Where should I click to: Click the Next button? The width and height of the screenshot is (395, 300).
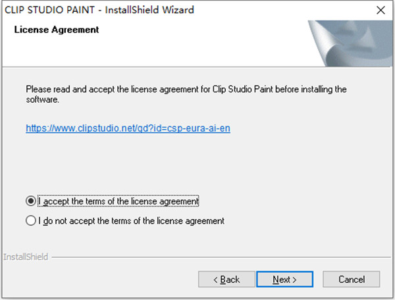pyautogui.click(x=284, y=280)
